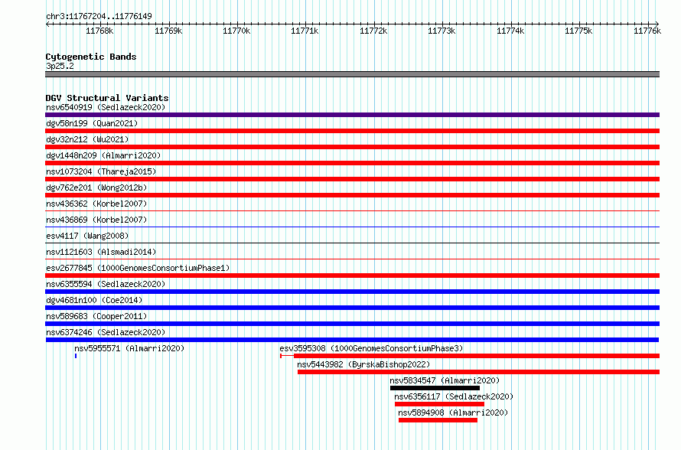Click the 3p25.2 band label
The height and width of the screenshot is (450, 681).
[60, 66]
